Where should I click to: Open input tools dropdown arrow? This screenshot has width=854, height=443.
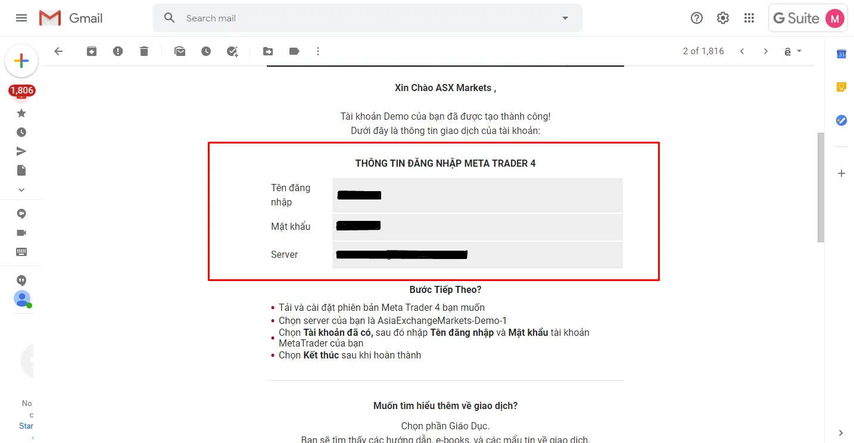(x=799, y=51)
